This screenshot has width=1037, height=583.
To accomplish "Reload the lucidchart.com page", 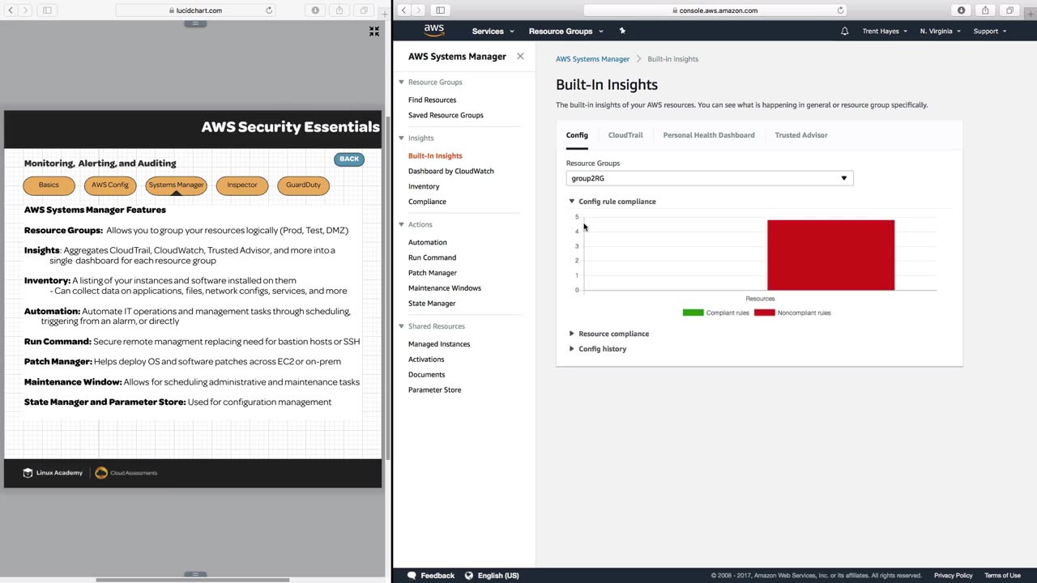I will pos(269,11).
